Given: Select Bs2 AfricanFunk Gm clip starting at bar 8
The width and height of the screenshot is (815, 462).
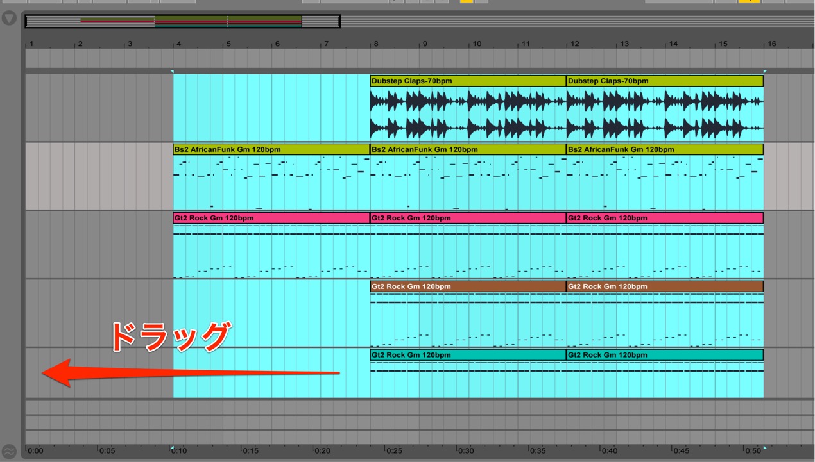Looking at the screenshot, I should click(468, 149).
